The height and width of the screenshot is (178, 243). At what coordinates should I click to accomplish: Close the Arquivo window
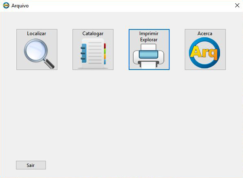point(237,5)
